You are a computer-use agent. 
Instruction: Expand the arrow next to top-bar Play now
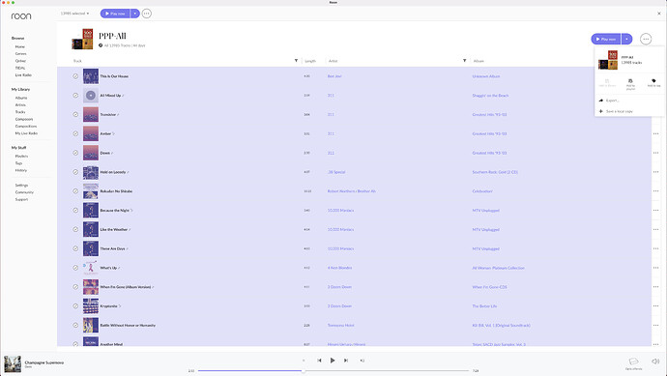(x=134, y=14)
